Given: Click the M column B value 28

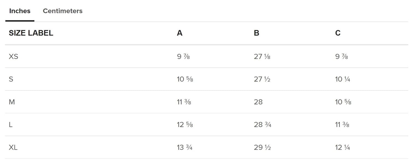Looking at the screenshot, I should (x=258, y=102).
